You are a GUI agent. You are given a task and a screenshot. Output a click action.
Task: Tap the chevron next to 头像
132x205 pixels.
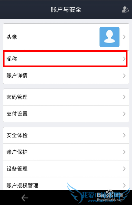(124, 37)
